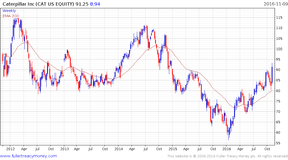Click the 2016 year label on time axis

(227, 149)
